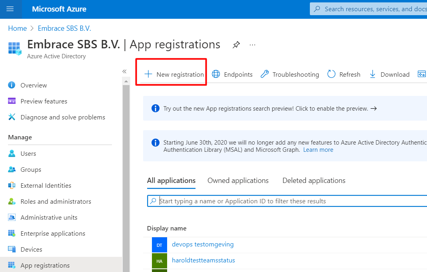
Task: Switch to Owned applications tab
Action: (238, 181)
